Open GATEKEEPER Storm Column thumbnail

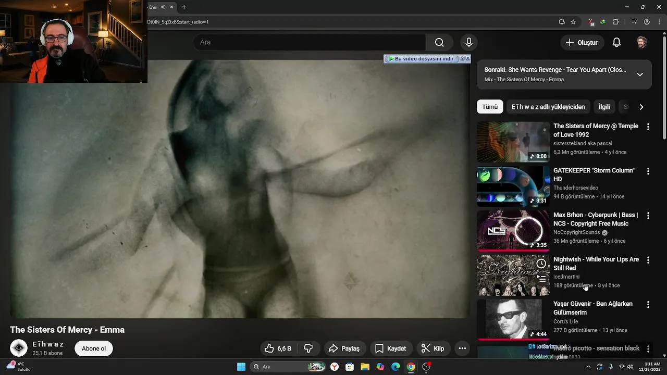[513, 186]
